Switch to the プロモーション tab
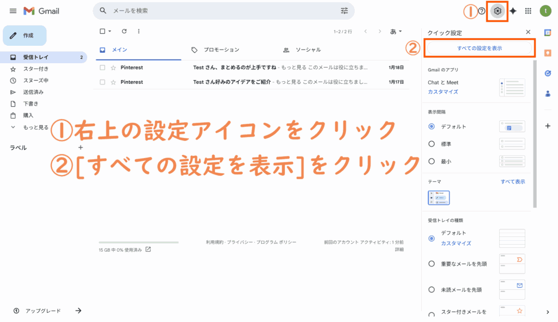 221,50
